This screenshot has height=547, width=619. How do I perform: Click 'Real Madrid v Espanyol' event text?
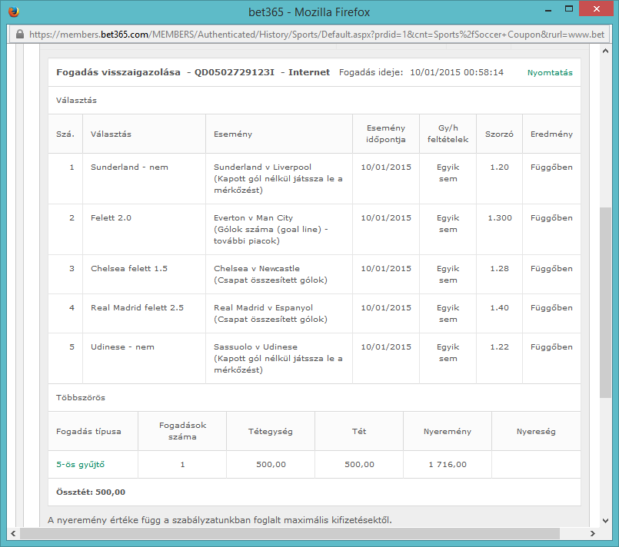[x=263, y=307]
